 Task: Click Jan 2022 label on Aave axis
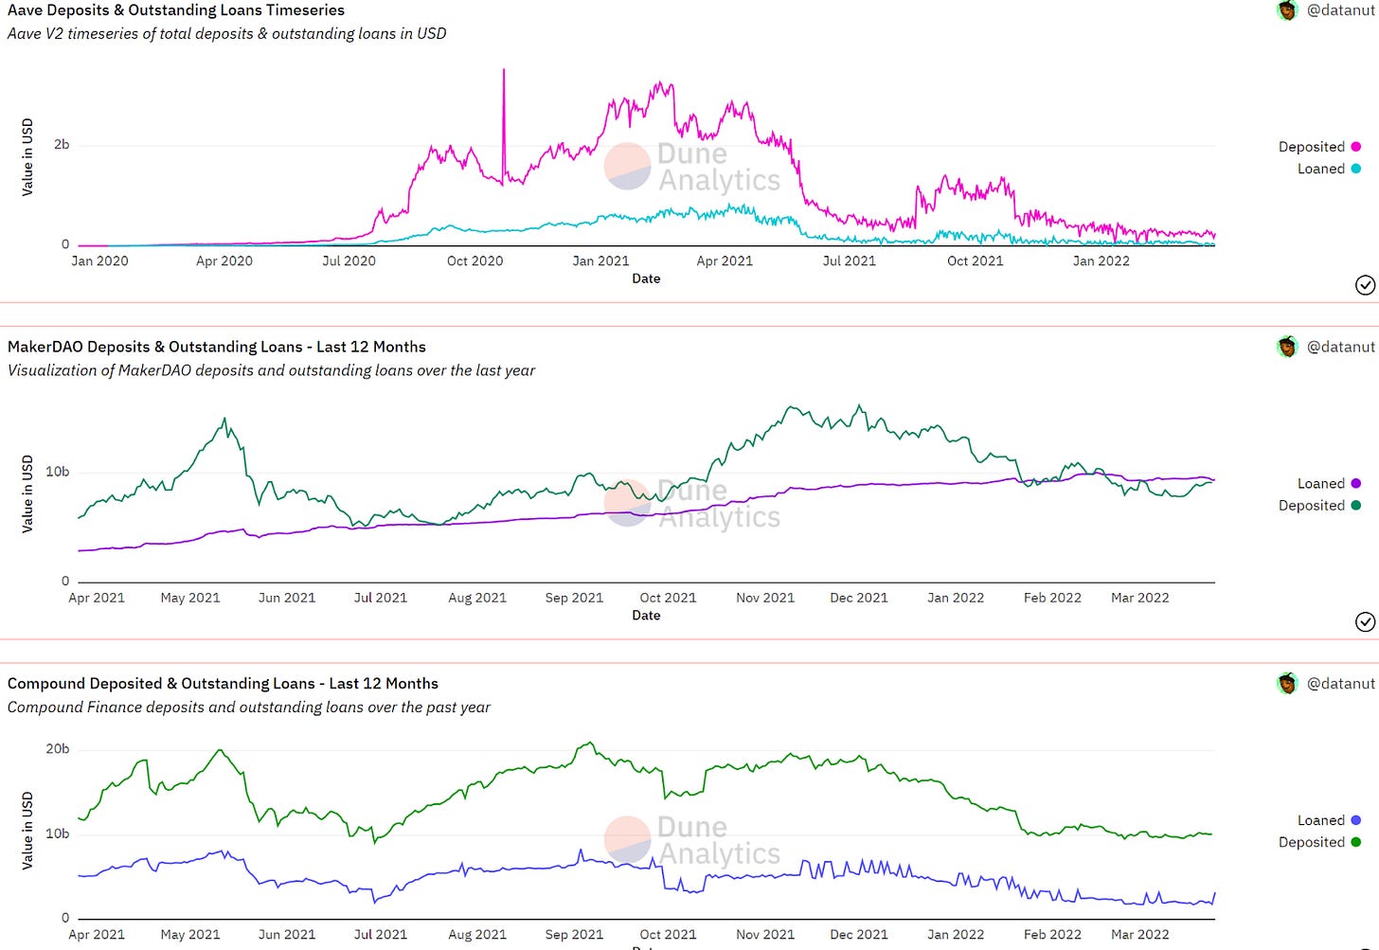[1101, 260]
